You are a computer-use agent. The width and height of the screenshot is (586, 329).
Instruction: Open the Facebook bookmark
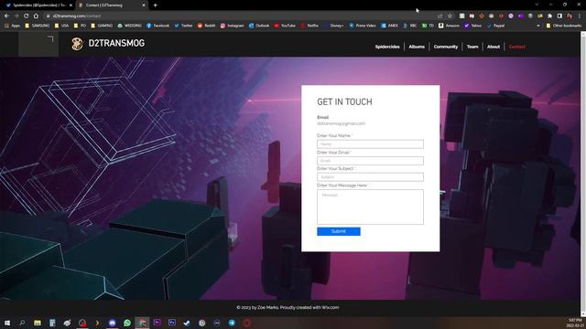pos(158,26)
